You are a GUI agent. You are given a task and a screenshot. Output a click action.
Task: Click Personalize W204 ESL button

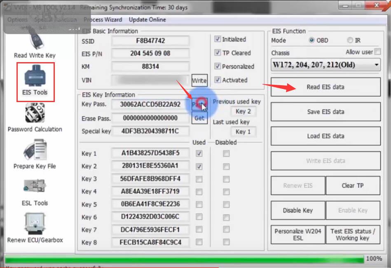click(298, 235)
